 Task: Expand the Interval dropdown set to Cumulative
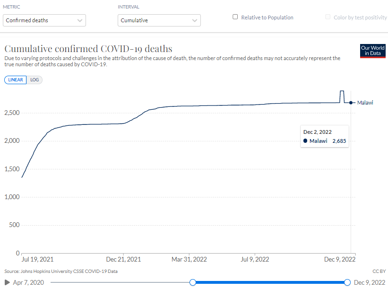[x=159, y=20]
